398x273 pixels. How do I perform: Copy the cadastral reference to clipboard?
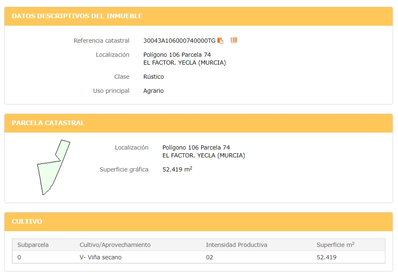[x=220, y=41]
